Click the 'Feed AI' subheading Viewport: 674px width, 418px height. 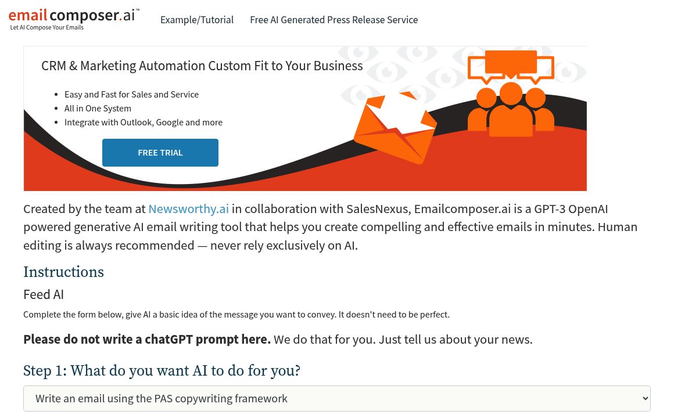[x=43, y=294]
